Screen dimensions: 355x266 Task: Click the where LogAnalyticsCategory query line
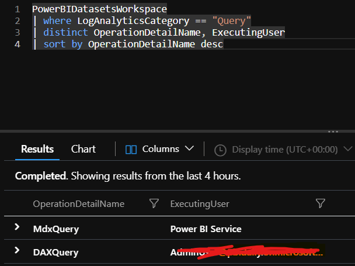pos(142,21)
